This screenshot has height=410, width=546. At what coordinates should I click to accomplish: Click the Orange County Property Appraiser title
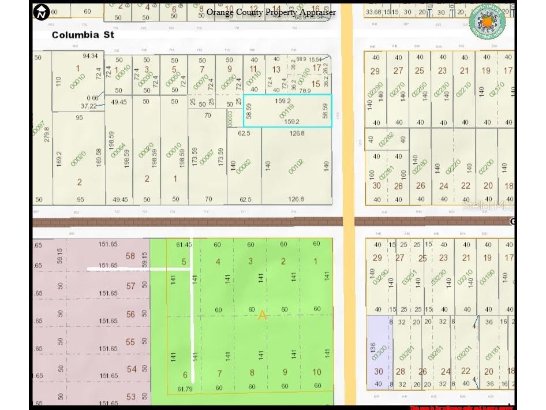click(271, 12)
